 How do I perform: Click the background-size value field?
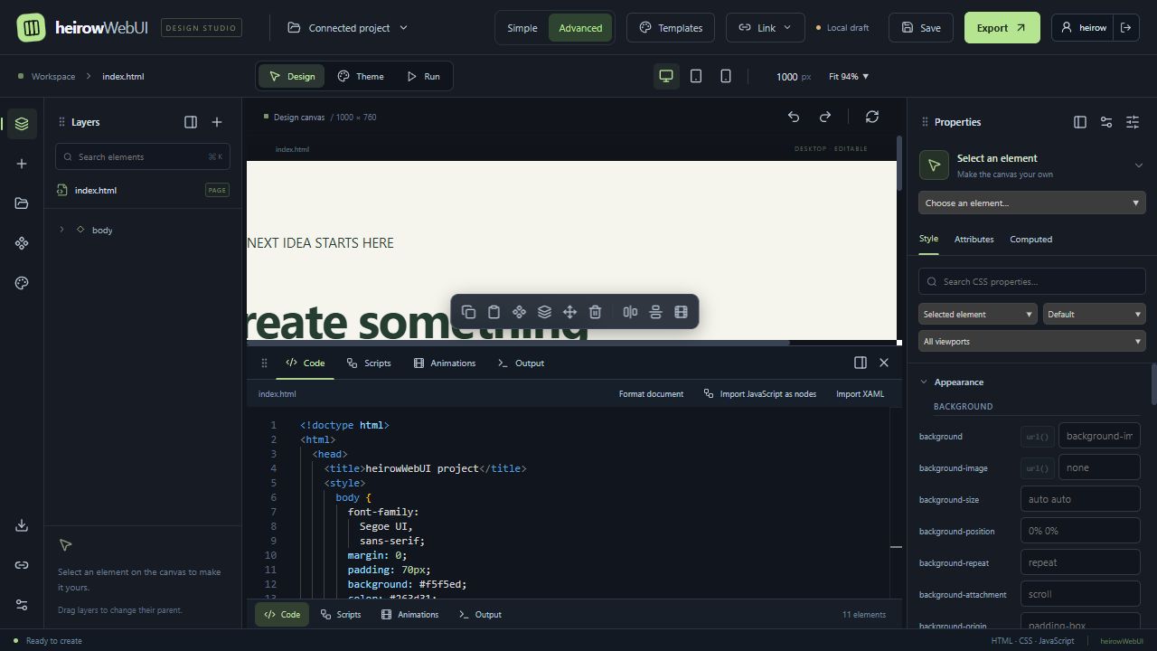coord(1080,499)
